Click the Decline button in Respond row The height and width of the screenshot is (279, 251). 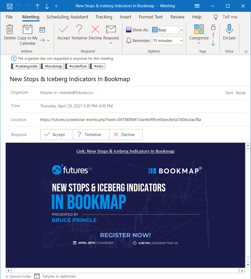pos(126,134)
